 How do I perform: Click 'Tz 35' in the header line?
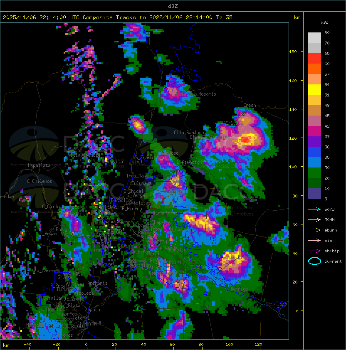coord(224,17)
